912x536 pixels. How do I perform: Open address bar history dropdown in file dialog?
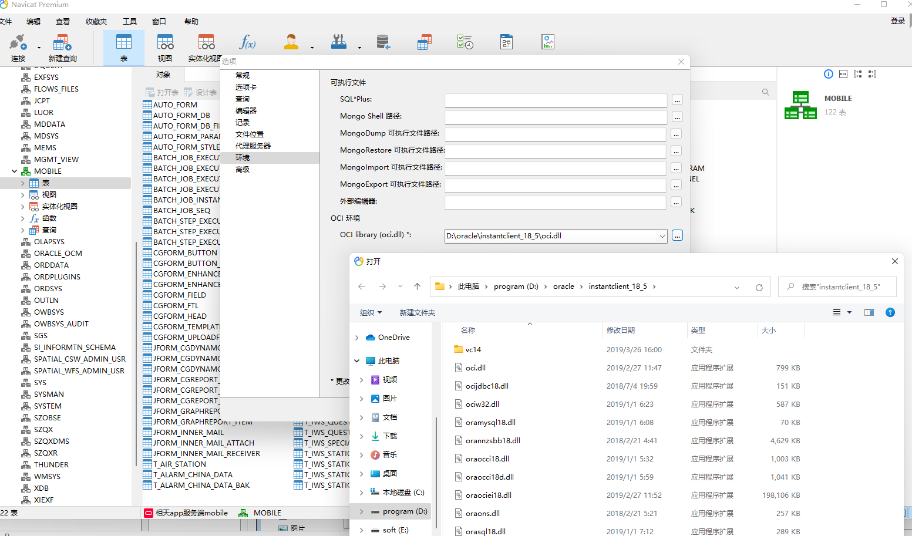737,287
